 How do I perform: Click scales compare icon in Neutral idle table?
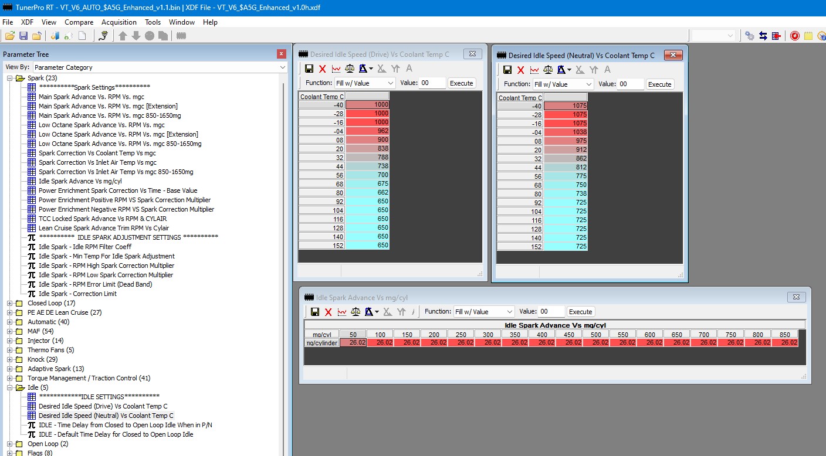548,70
